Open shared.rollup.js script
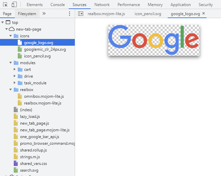Screen dimensions: 221x176 33,150
